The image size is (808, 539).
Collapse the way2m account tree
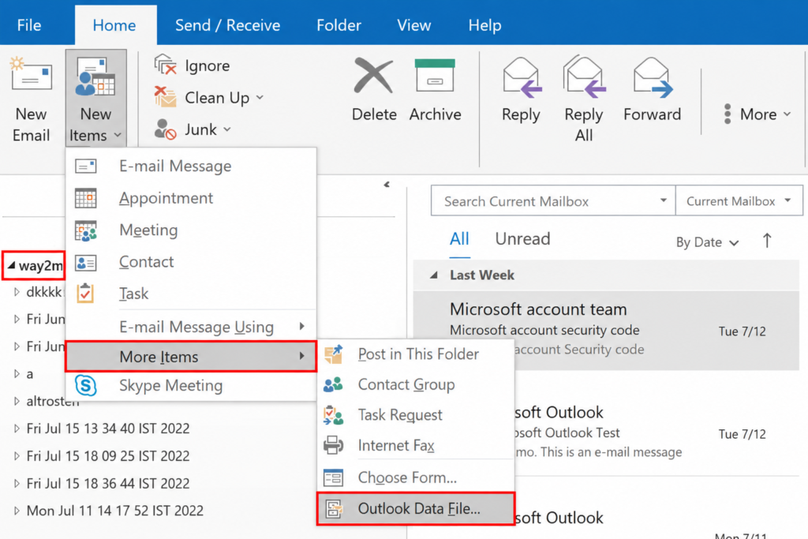click(11, 265)
